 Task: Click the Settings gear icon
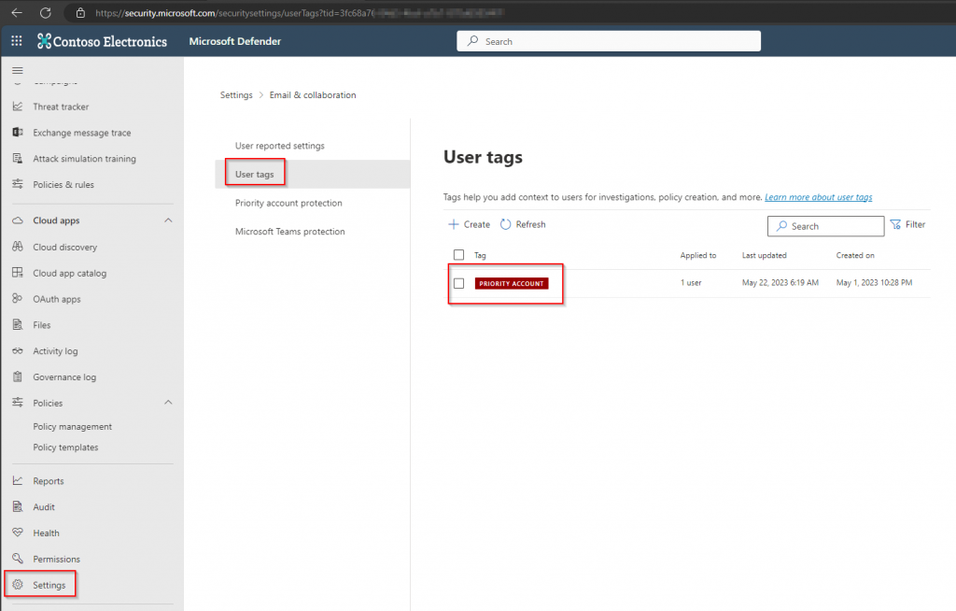pos(17,585)
